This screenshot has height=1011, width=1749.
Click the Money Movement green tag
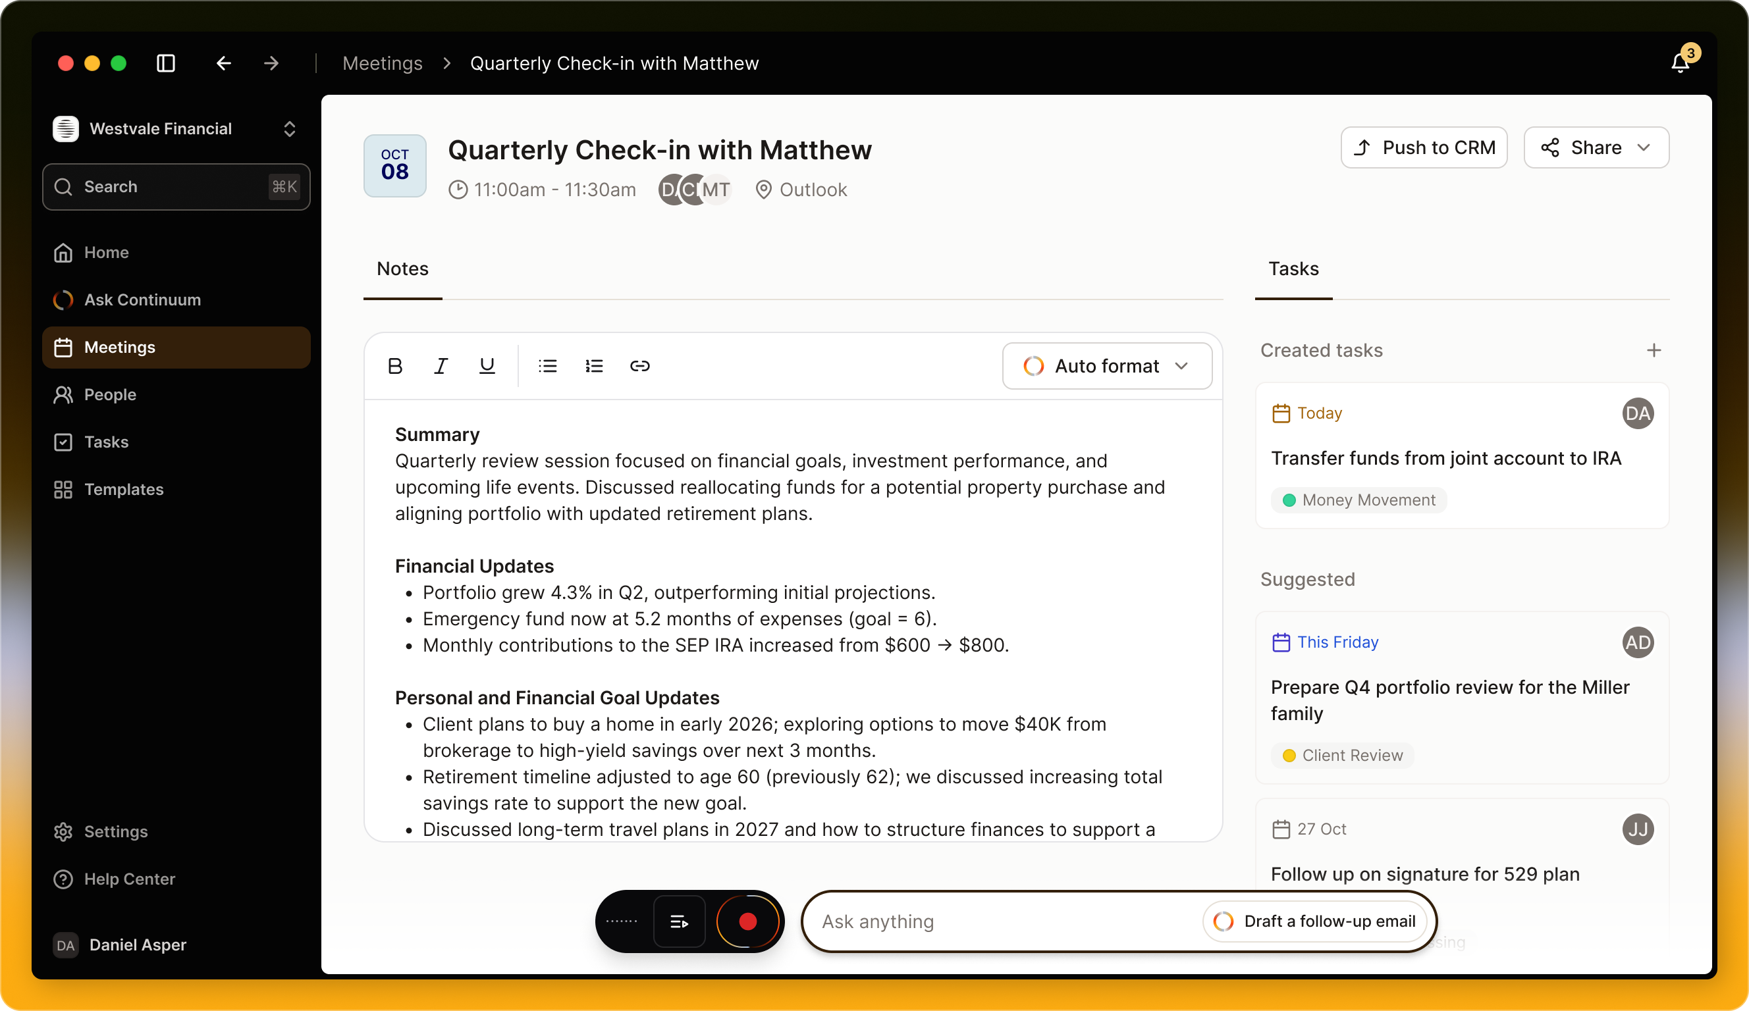1359,500
